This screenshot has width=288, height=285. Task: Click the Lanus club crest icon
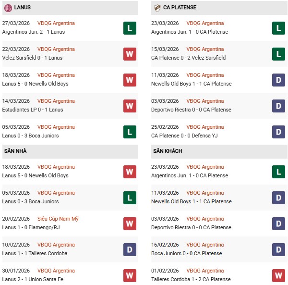pyautogui.click(x=8, y=8)
